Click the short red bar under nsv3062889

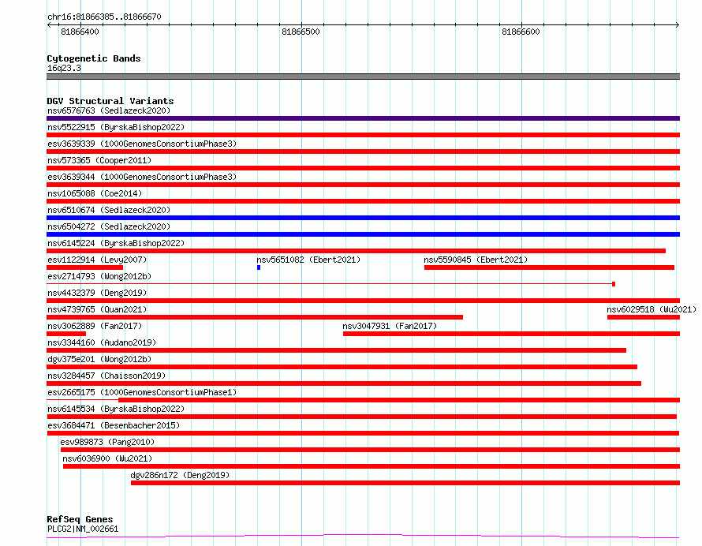coord(66,334)
